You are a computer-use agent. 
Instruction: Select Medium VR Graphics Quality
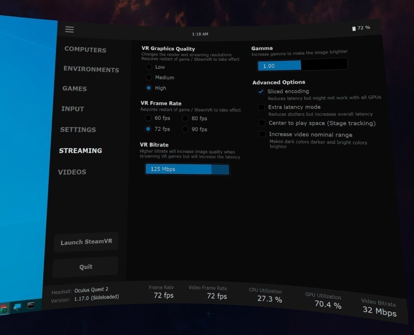click(149, 77)
